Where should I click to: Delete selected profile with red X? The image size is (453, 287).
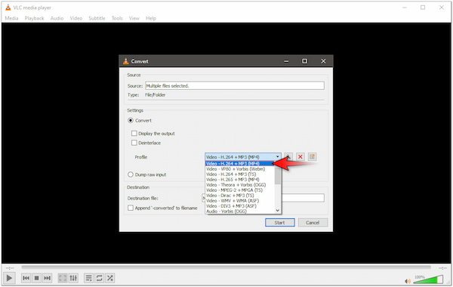pos(300,156)
